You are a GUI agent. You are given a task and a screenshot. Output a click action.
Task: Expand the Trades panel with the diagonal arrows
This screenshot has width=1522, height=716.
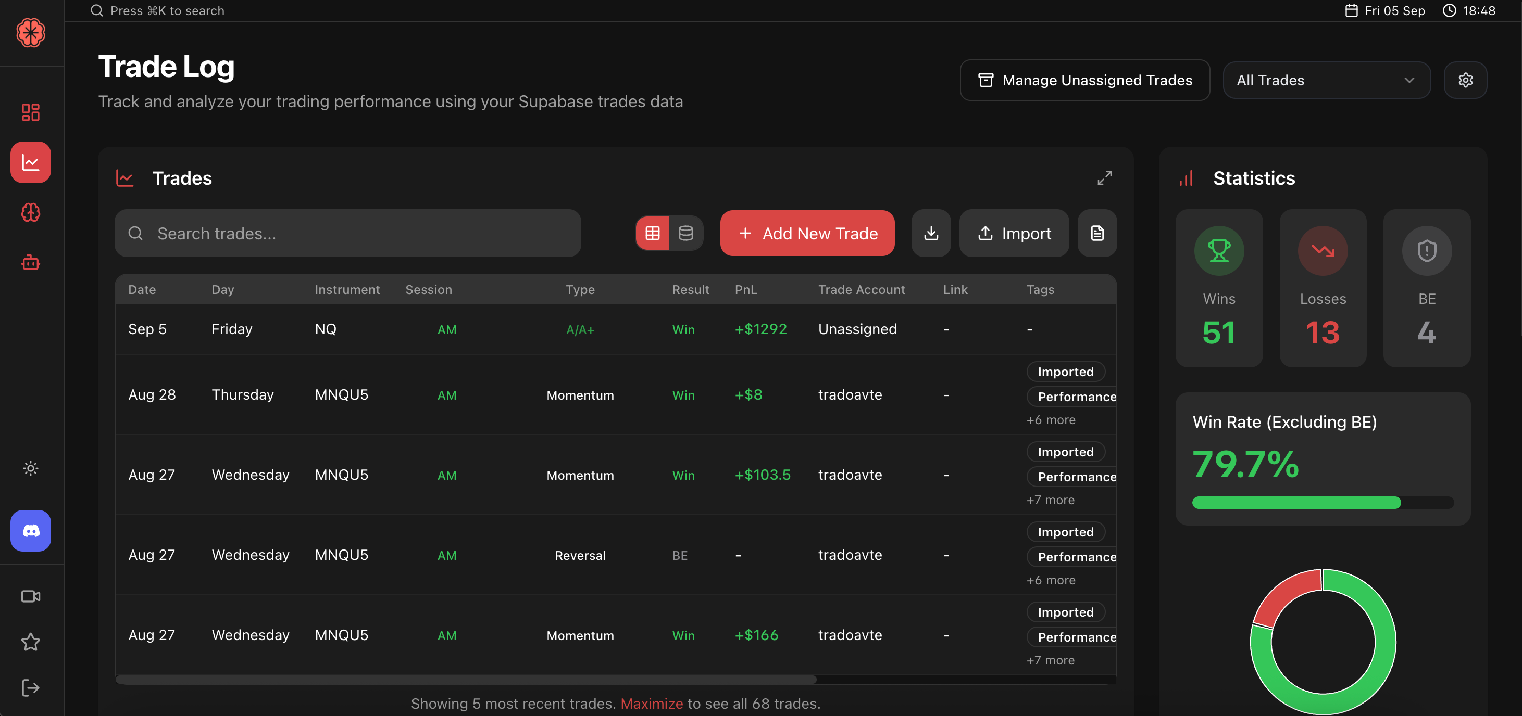coord(1105,177)
